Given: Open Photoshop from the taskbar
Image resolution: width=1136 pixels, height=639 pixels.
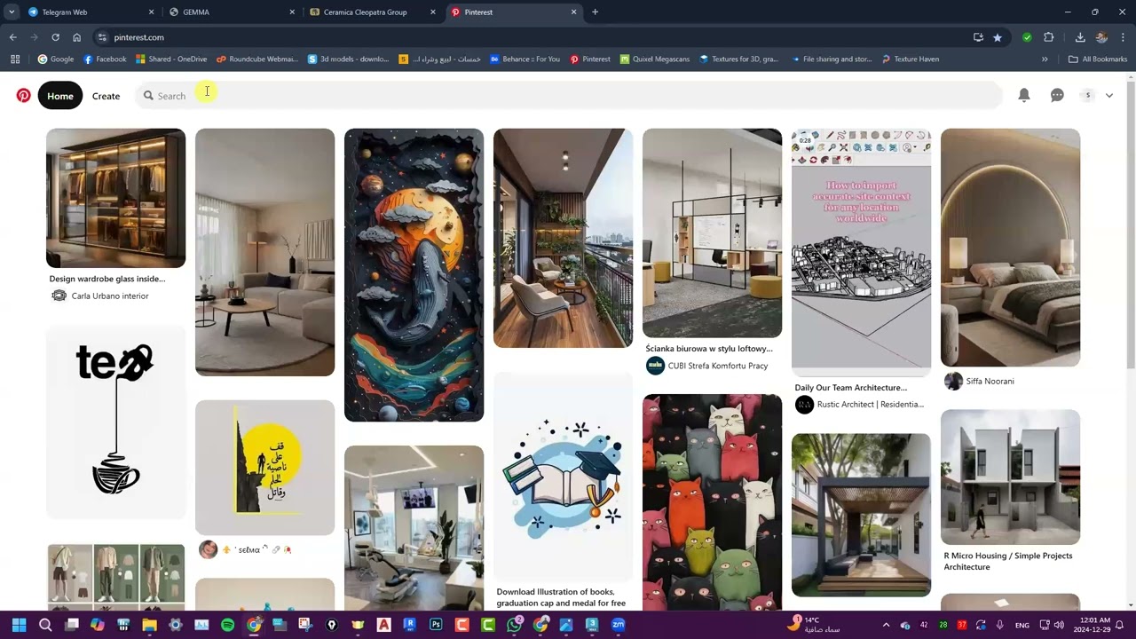Looking at the screenshot, I should coord(436,625).
